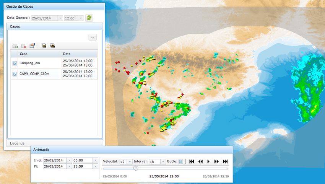This screenshot has height=184, width=325.
Task: Click the animation timeline slider handle
Action: pyautogui.click(x=136, y=169)
